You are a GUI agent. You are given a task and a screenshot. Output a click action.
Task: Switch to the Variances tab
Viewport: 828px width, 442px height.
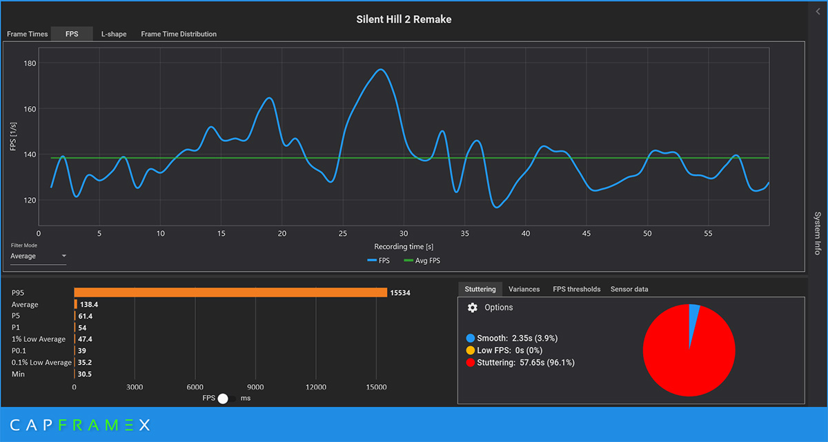(x=524, y=289)
